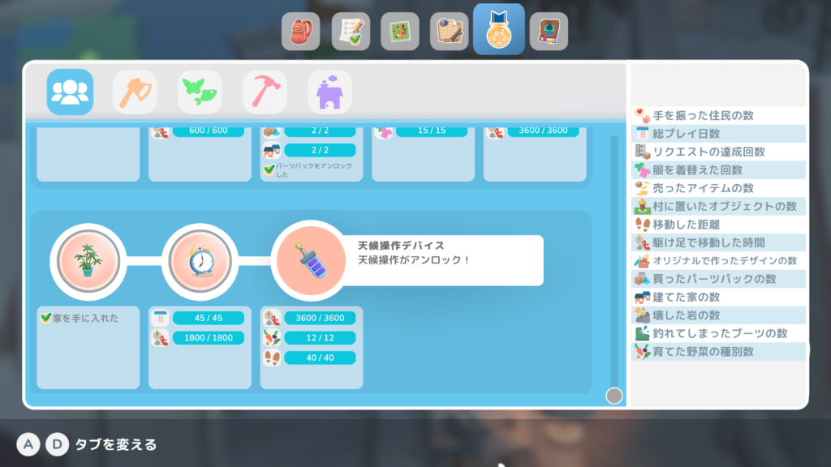Click the 40 / 40 progress bar
Image resolution: width=831 pixels, height=467 pixels.
click(320, 358)
